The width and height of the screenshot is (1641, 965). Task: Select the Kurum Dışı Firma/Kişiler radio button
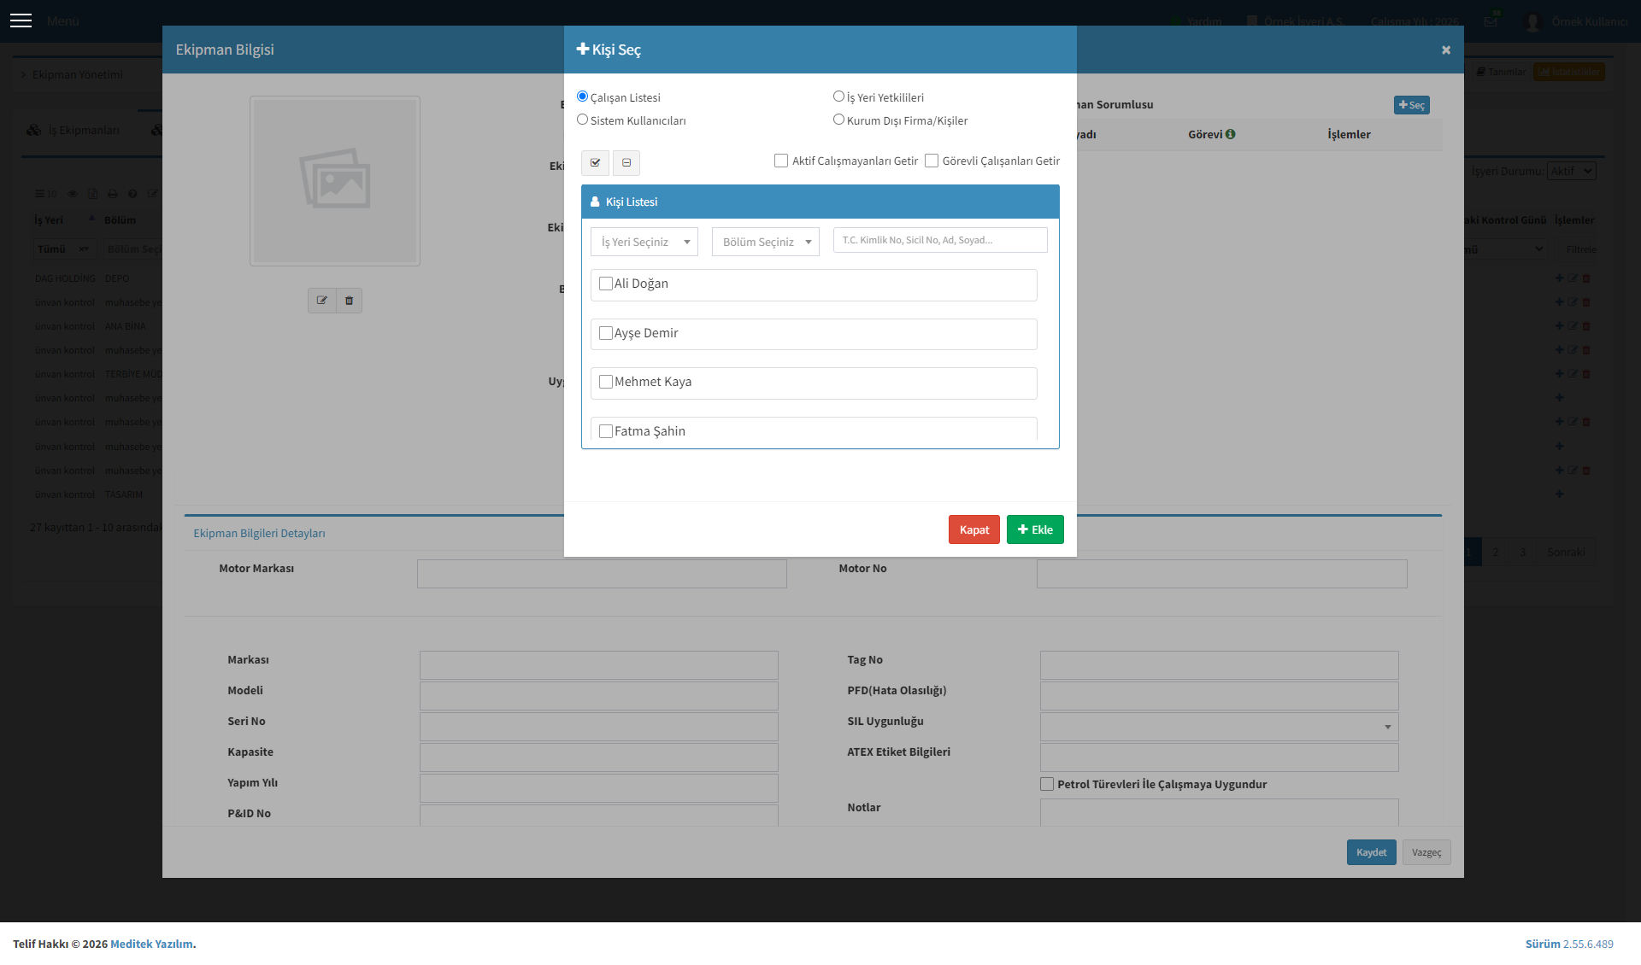(x=839, y=120)
